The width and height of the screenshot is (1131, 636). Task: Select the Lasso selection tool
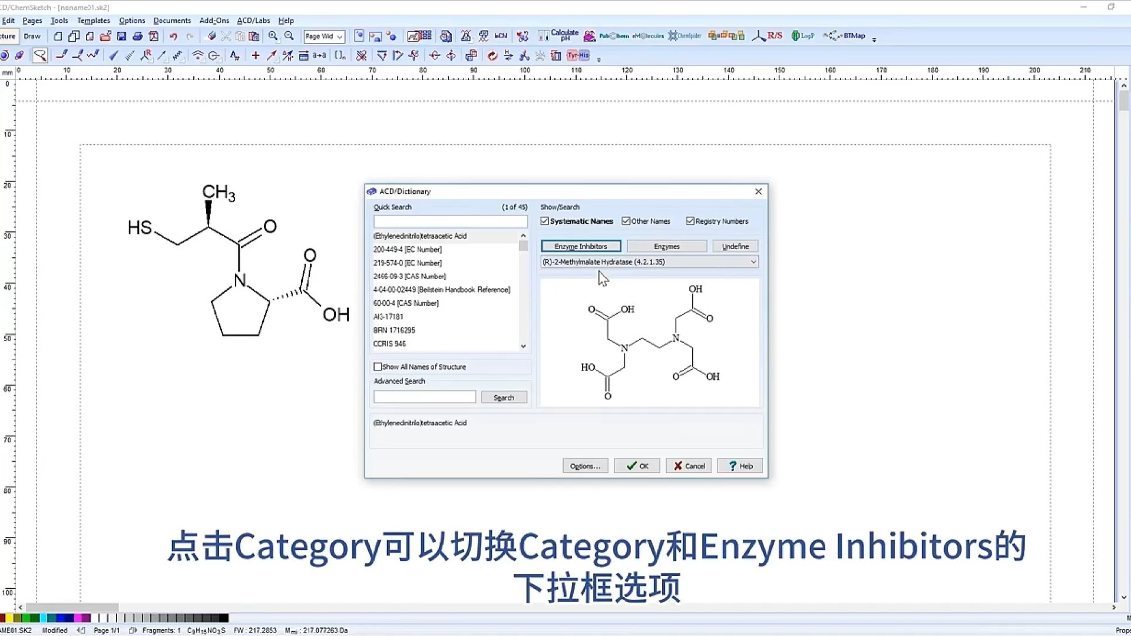tap(40, 56)
